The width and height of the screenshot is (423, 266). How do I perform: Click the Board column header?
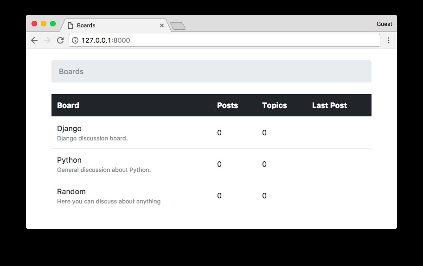pos(68,105)
